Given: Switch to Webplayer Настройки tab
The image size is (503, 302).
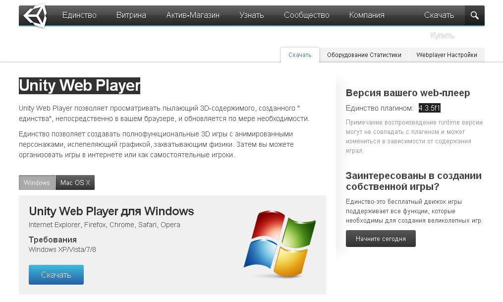Looking at the screenshot, I should [x=447, y=55].
